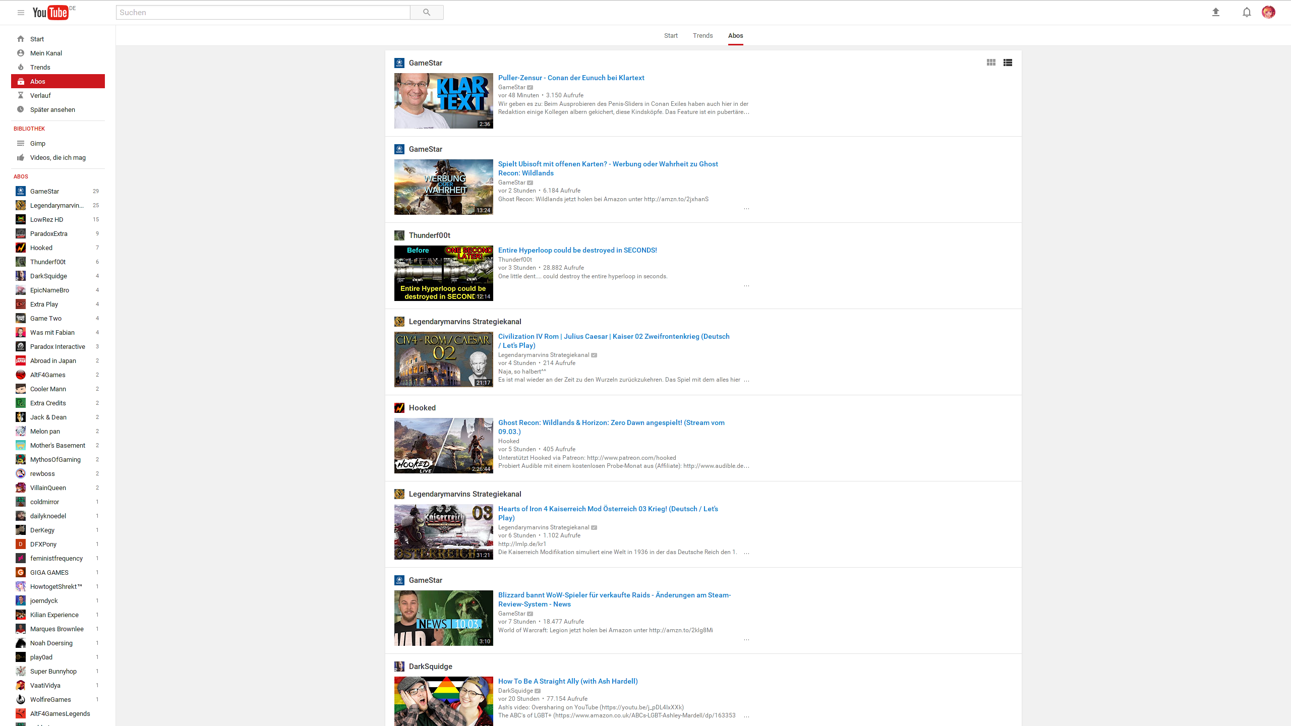
Task: Open coldmirror subscription
Action: pos(58,502)
